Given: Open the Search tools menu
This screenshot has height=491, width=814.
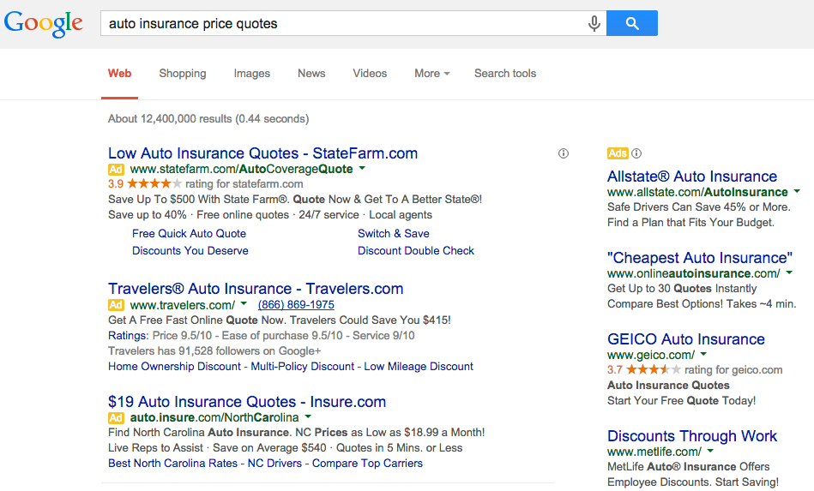Looking at the screenshot, I should (x=505, y=74).
